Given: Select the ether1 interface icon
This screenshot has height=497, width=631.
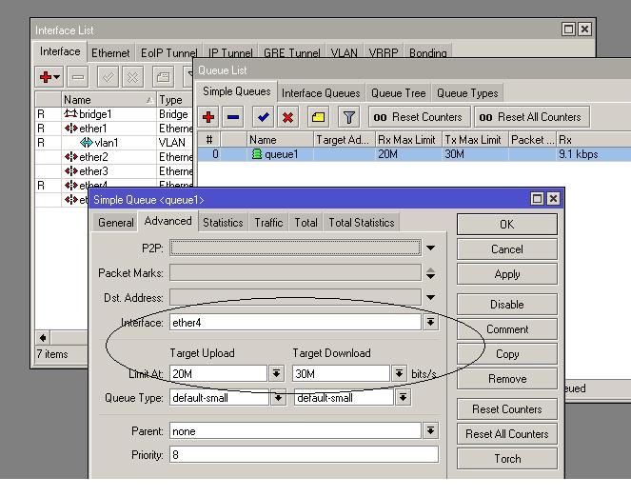Looking at the screenshot, I should tap(70, 129).
